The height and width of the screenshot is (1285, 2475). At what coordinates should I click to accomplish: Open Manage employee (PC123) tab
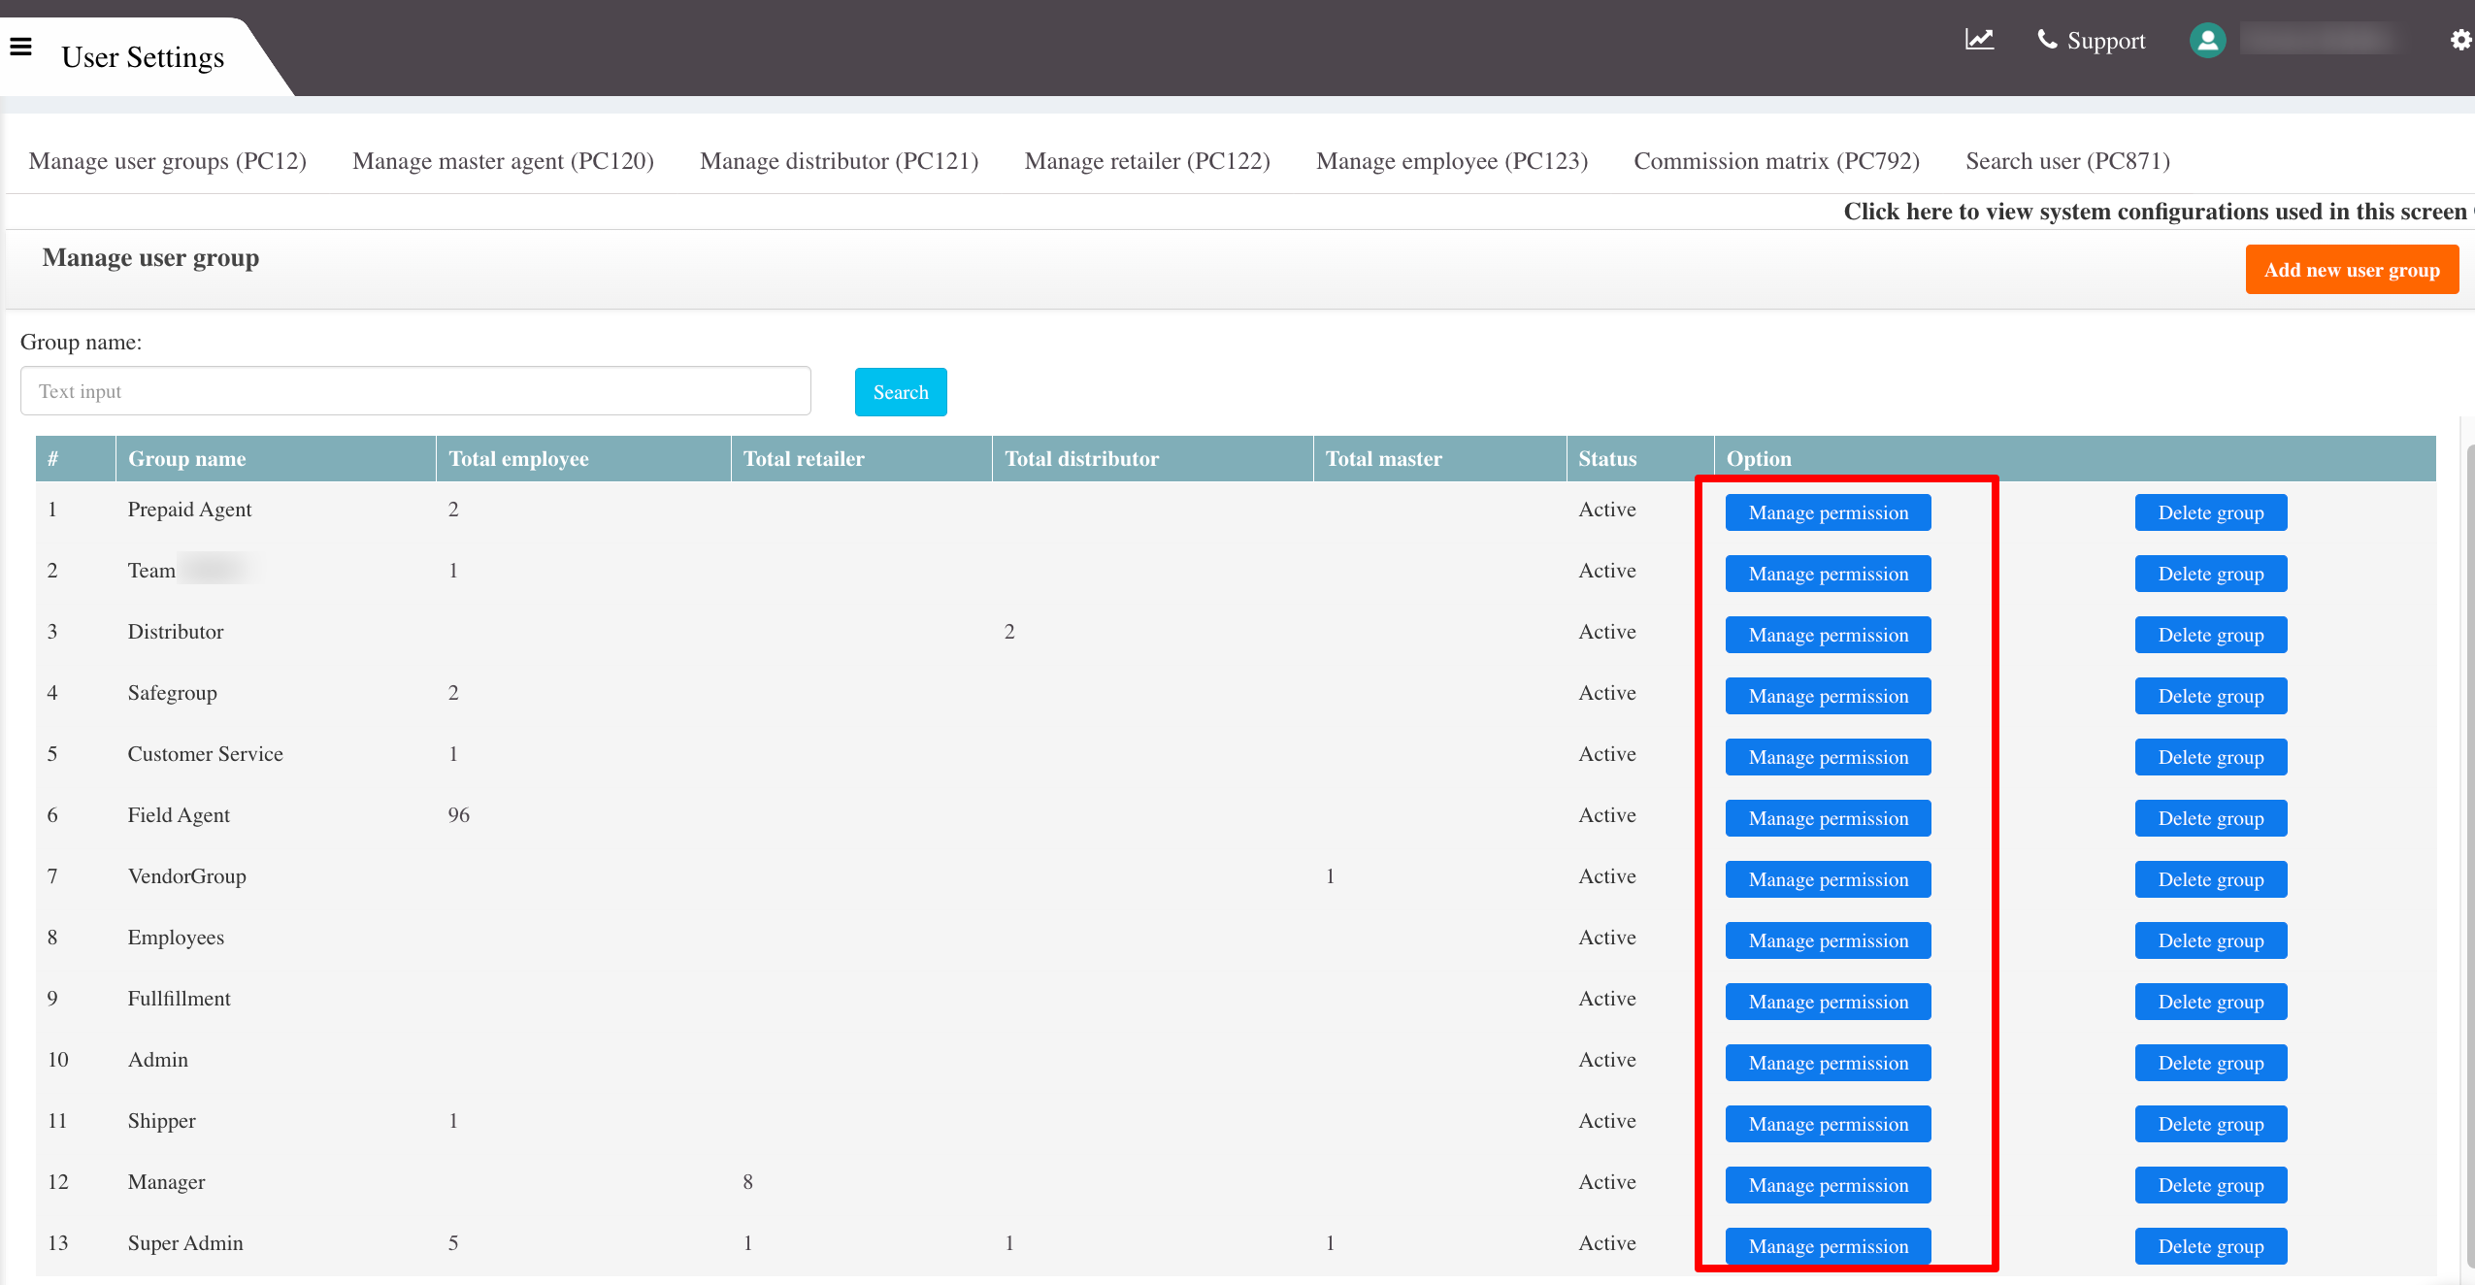[1452, 161]
